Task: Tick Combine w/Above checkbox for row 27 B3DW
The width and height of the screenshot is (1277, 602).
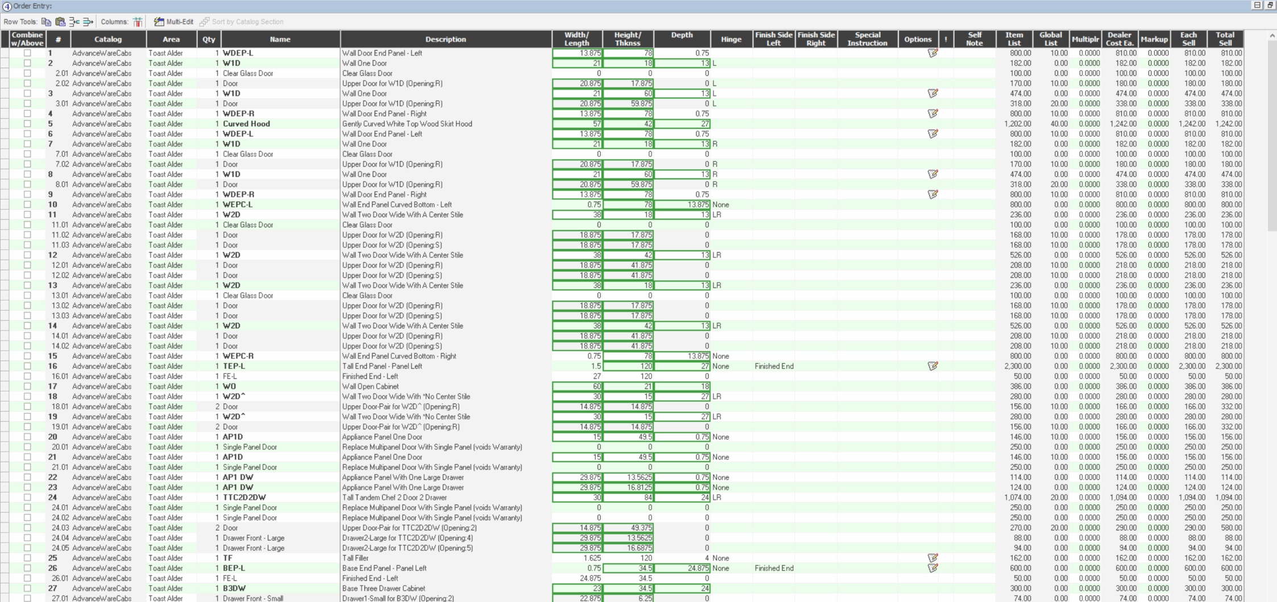Action: click(27, 588)
